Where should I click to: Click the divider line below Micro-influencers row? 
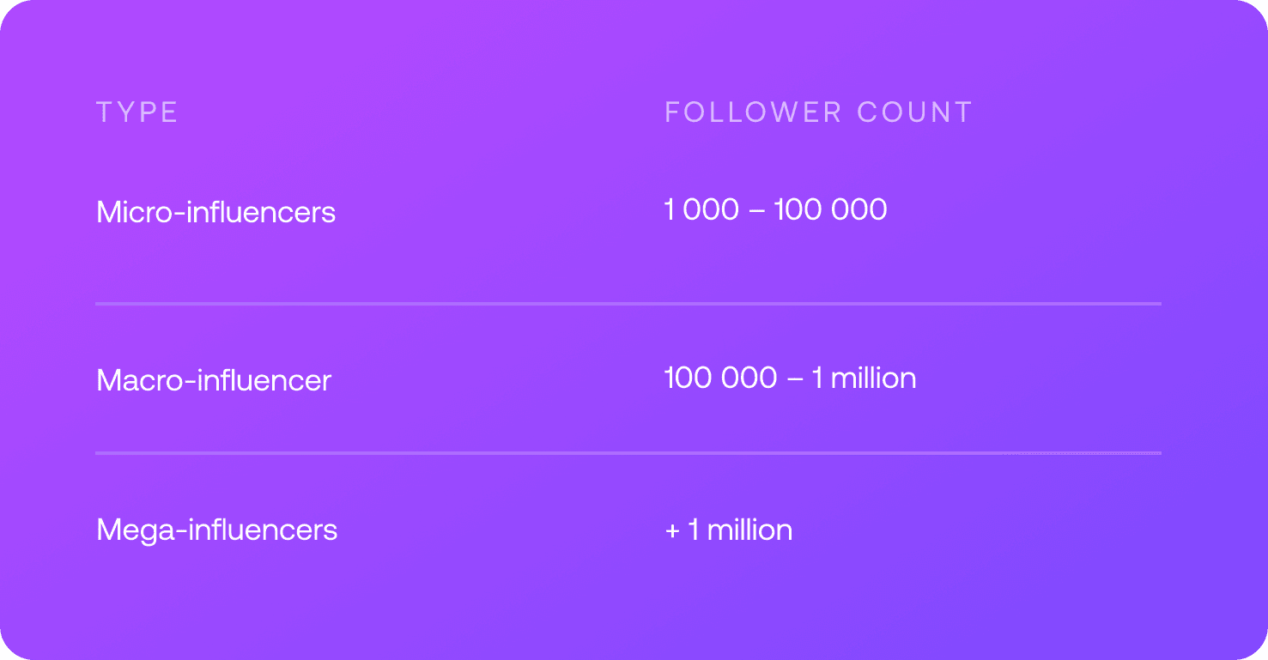[628, 303]
